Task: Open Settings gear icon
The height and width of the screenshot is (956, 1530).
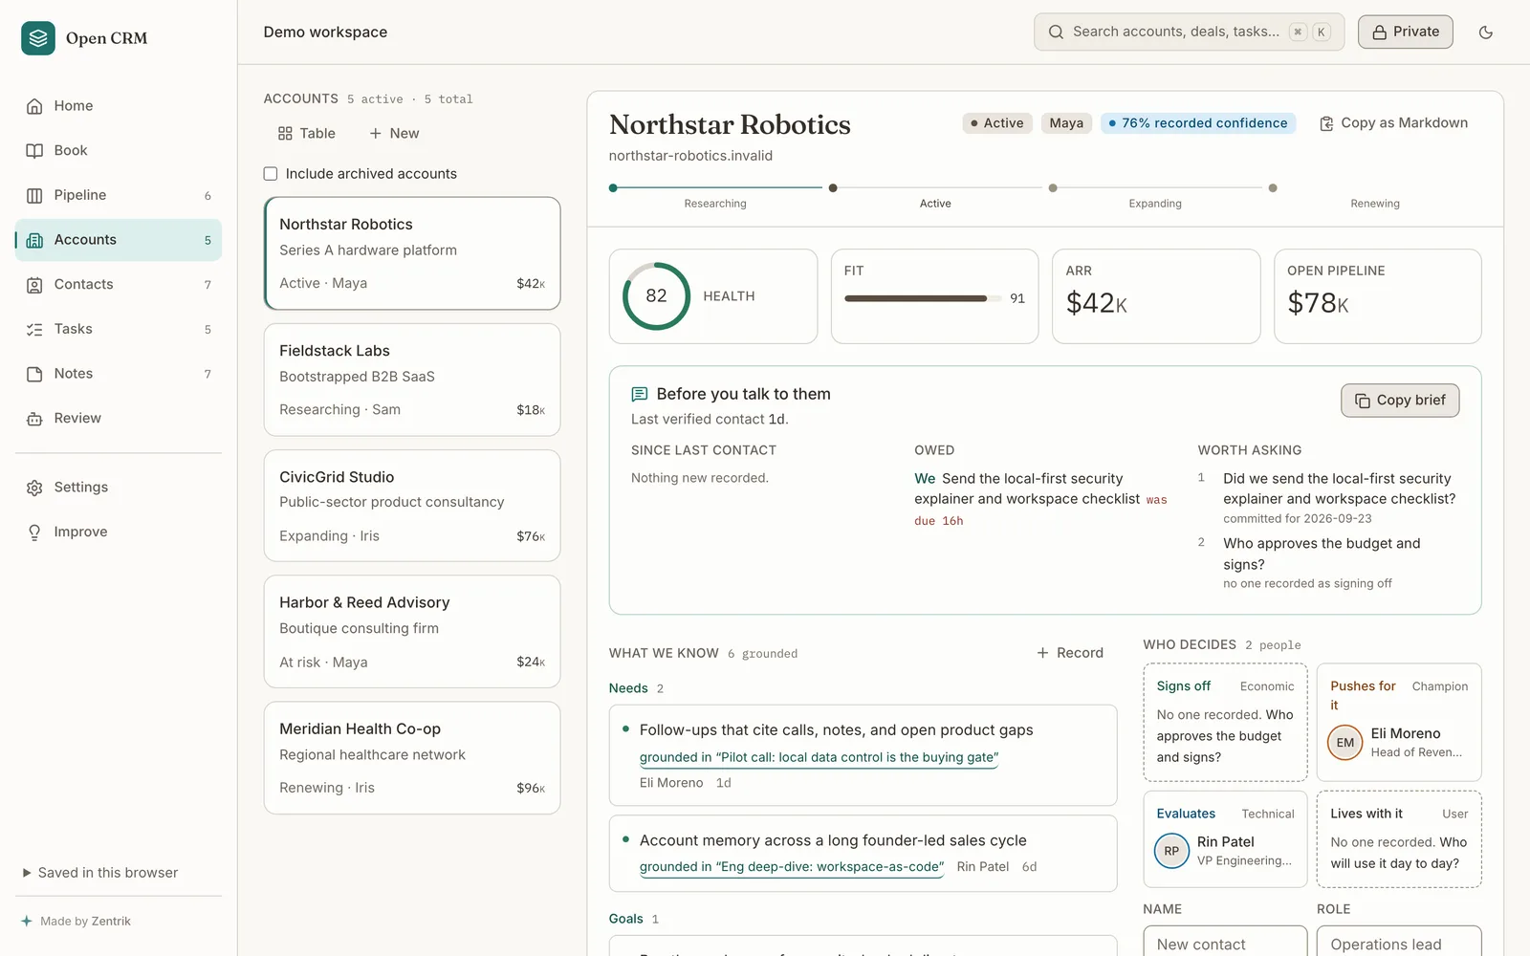Action: tap(34, 488)
